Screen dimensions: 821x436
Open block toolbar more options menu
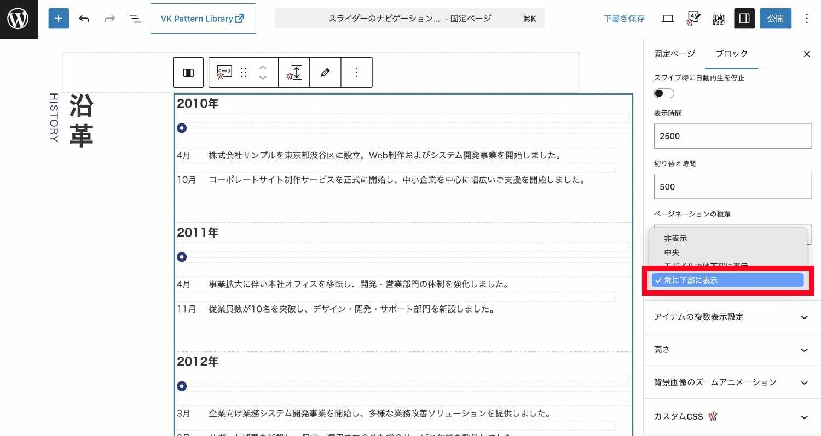pyautogui.click(x=356, y=73)
